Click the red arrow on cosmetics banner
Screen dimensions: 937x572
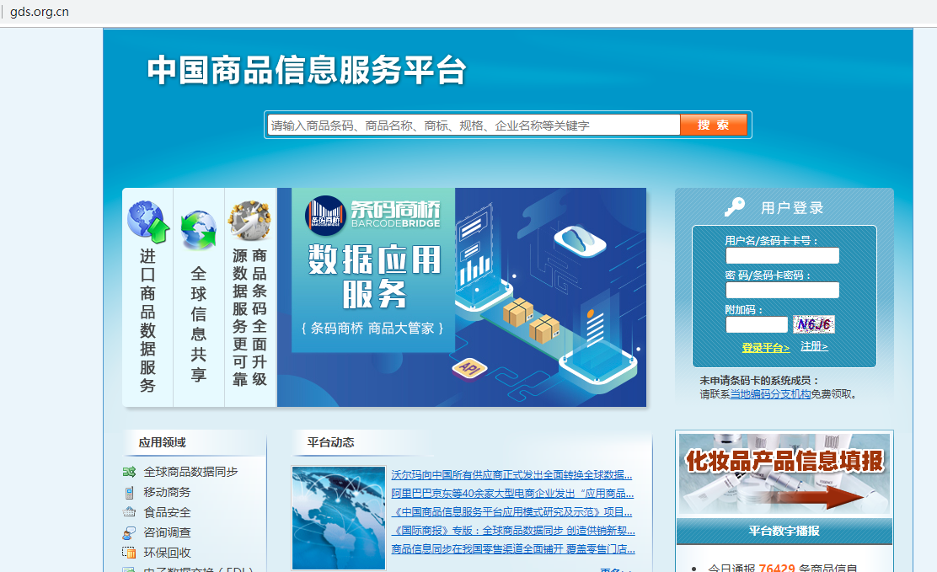[821, 497]
